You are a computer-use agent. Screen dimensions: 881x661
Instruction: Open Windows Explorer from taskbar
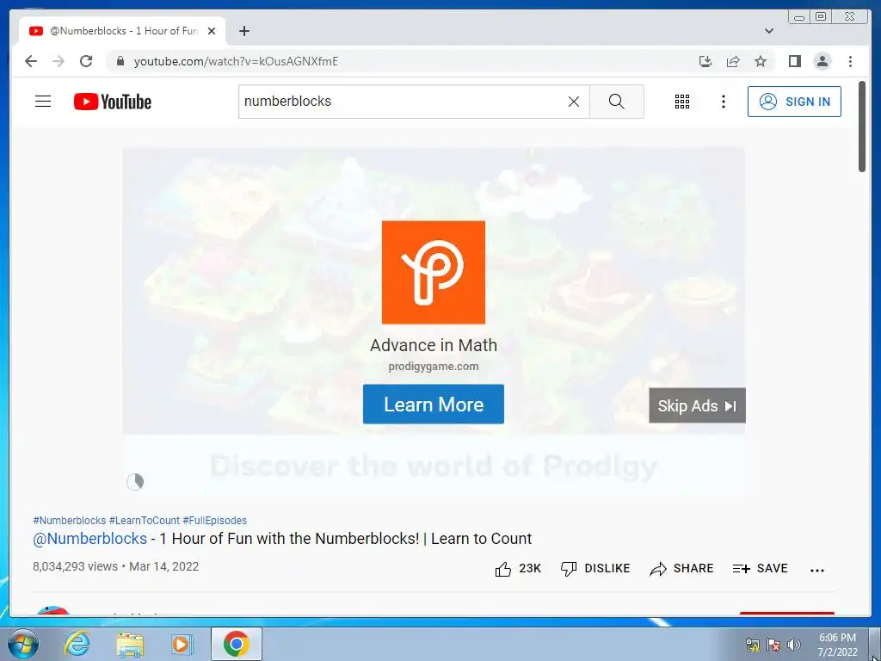(x=130, y=644)
